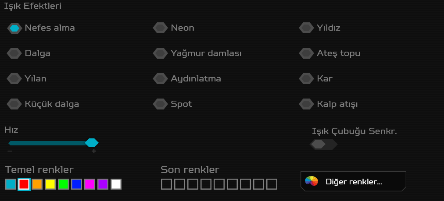Image resolution: width=444 pixels, height=201 pixels.
Task: Select the Aydınlatma effect
Action: [x=161, y=79]
